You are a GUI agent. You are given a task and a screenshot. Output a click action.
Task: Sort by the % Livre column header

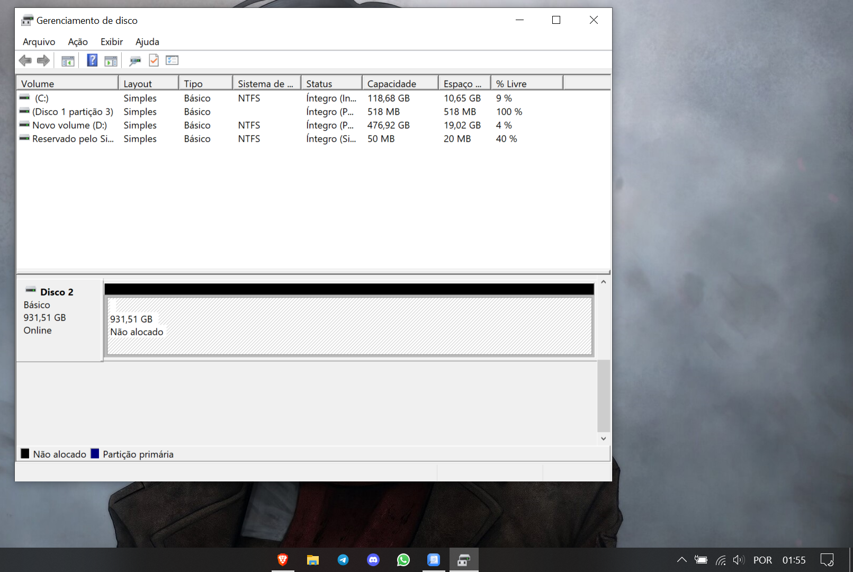(x=527, y=84)
